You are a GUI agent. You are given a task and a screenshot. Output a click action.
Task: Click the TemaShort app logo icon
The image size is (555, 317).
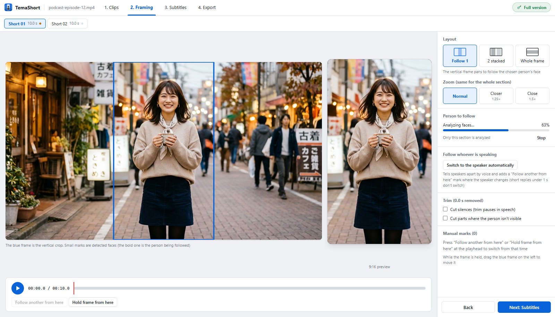pyautogui.click(x=8, y=7)
